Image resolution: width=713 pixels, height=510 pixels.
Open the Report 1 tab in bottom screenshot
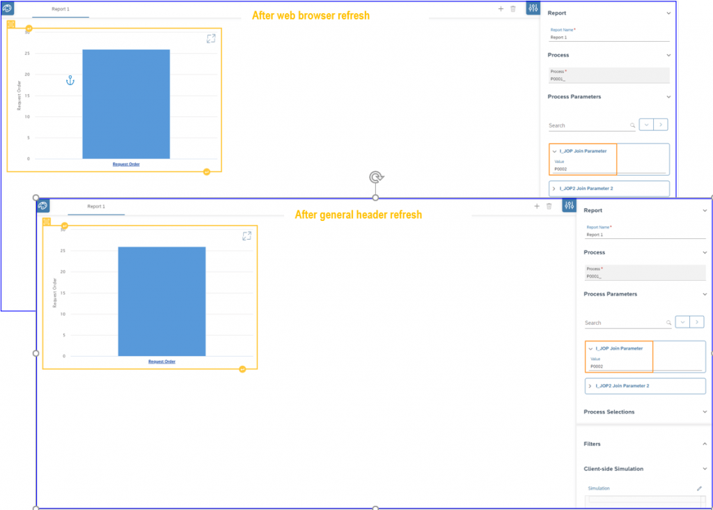click(x=96, y=206)
